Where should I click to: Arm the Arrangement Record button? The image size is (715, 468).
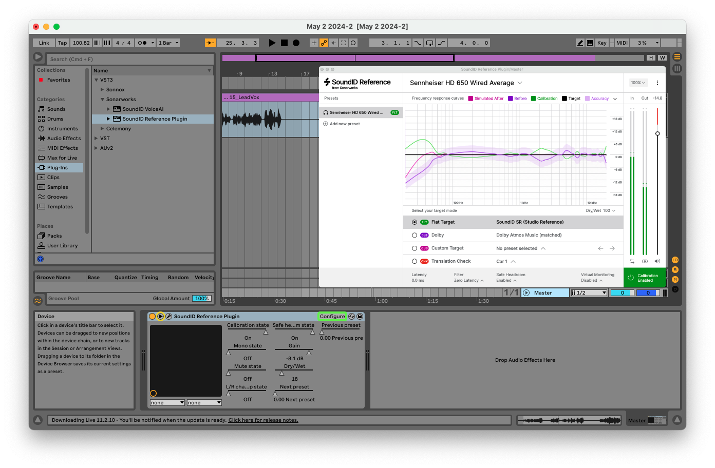296,43
